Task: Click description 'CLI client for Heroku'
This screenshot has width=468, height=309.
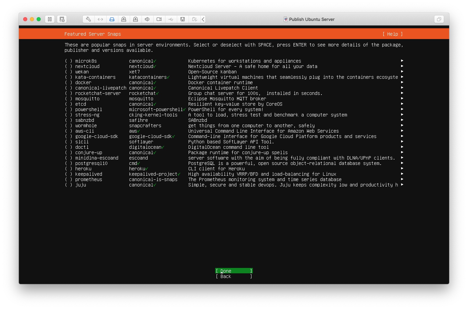Action: pos(217,169)
